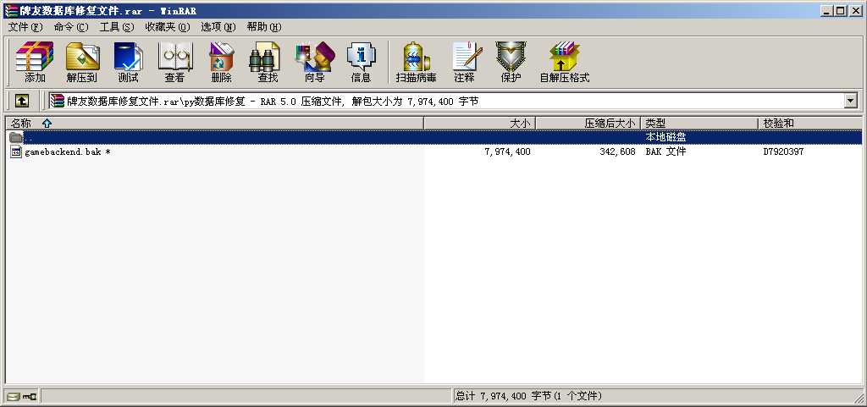Click the 保护 (Protect) shield icon
Screen dimensions: 867x407
click(511, 62)
